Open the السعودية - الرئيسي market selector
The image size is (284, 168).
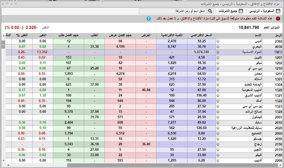[265, 11]
